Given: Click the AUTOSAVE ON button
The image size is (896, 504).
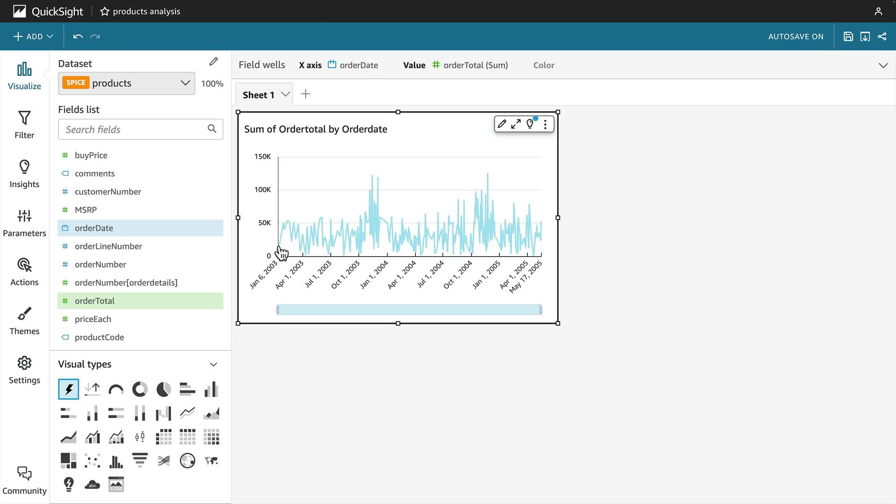Looking at the screenshot, I should (796, 36).
